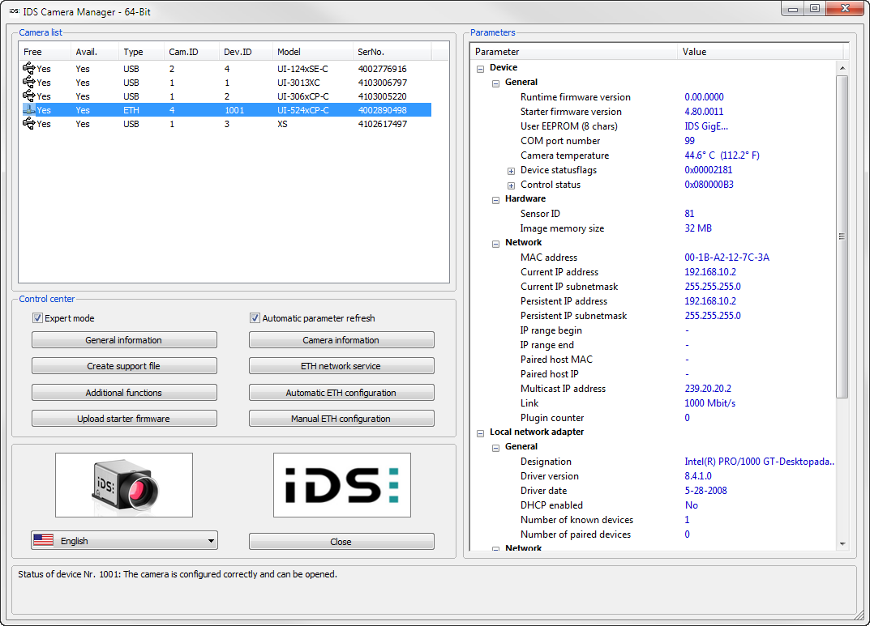870x626 pixels.
Task: Select the DHCP enabled parameter row
Action: tap(653, 505)
